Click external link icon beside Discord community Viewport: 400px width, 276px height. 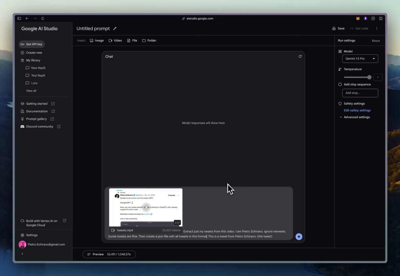tap(59, 127)
